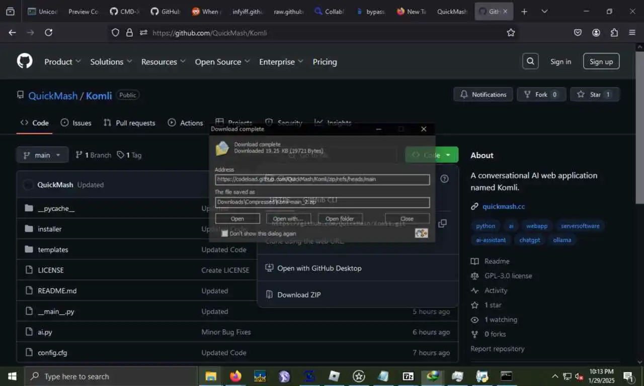644x386 pixels.
Task: Expand the Resources menu dropdown
Action: 164,61
